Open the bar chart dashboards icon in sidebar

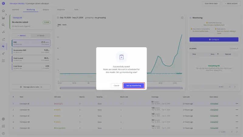pos(3,18)
